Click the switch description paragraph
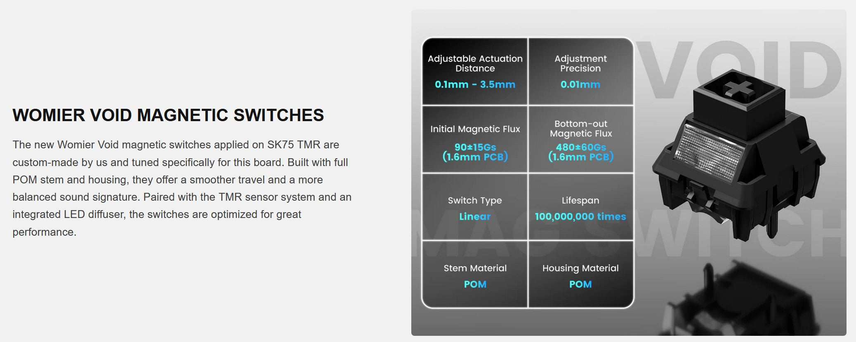 pos(182,188)
